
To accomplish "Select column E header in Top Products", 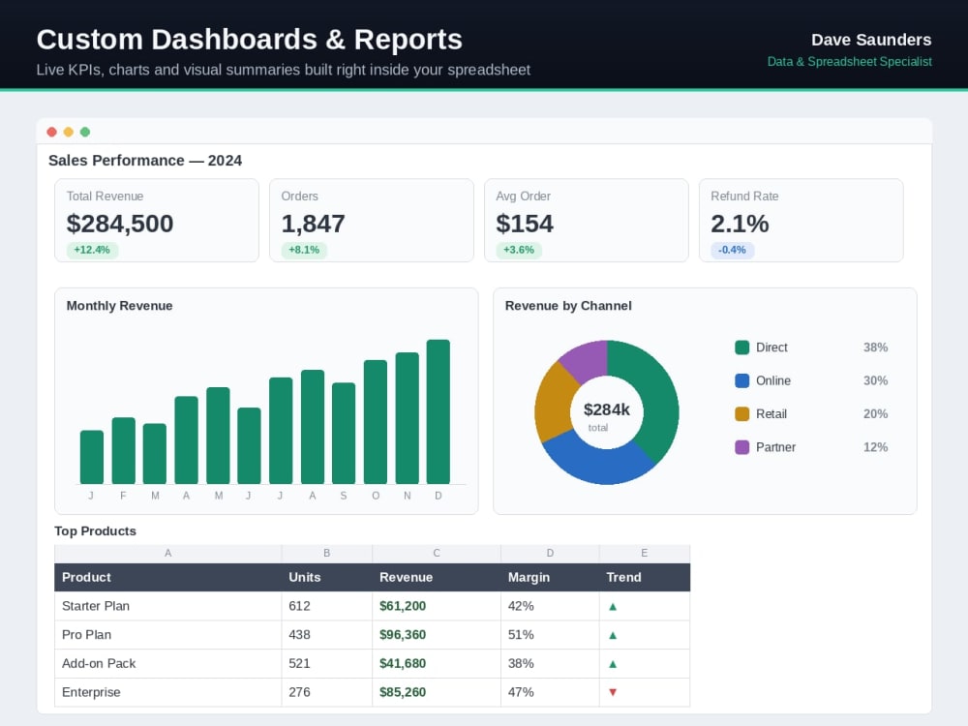I will point(645,553).
